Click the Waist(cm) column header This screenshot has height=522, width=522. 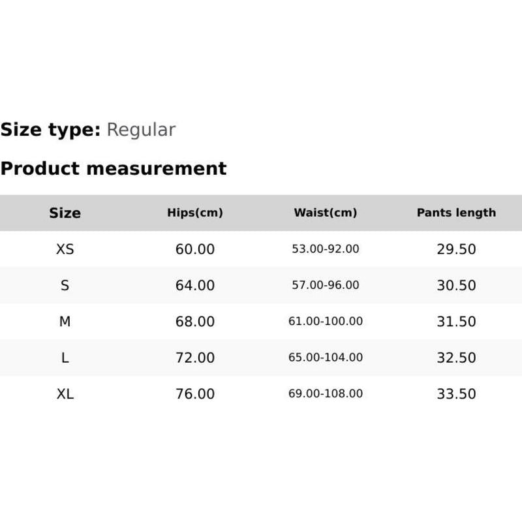[x=326, y=213]
